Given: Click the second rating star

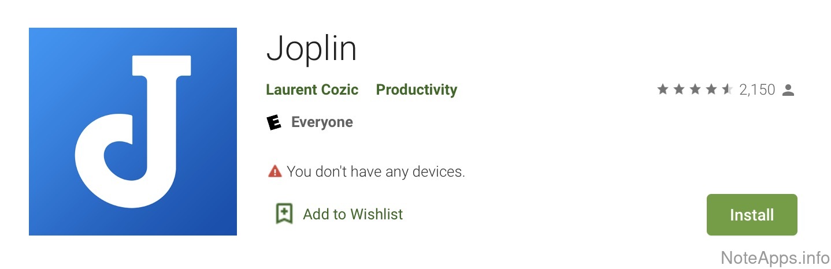Looking at the screenshot, I should coord(678,89).
